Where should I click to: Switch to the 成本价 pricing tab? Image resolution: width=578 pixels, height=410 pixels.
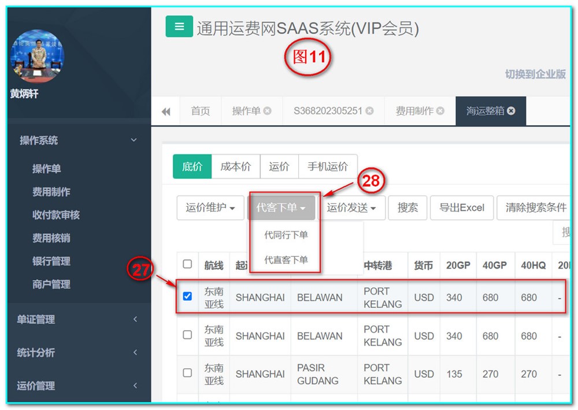[x=236, y=166]
